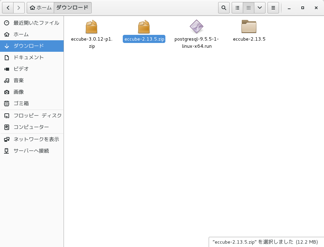Expand the view options dropdown arrow
The width and height of the screenshot is (324, 247).
pyautogui.click(x=260, y=8)
